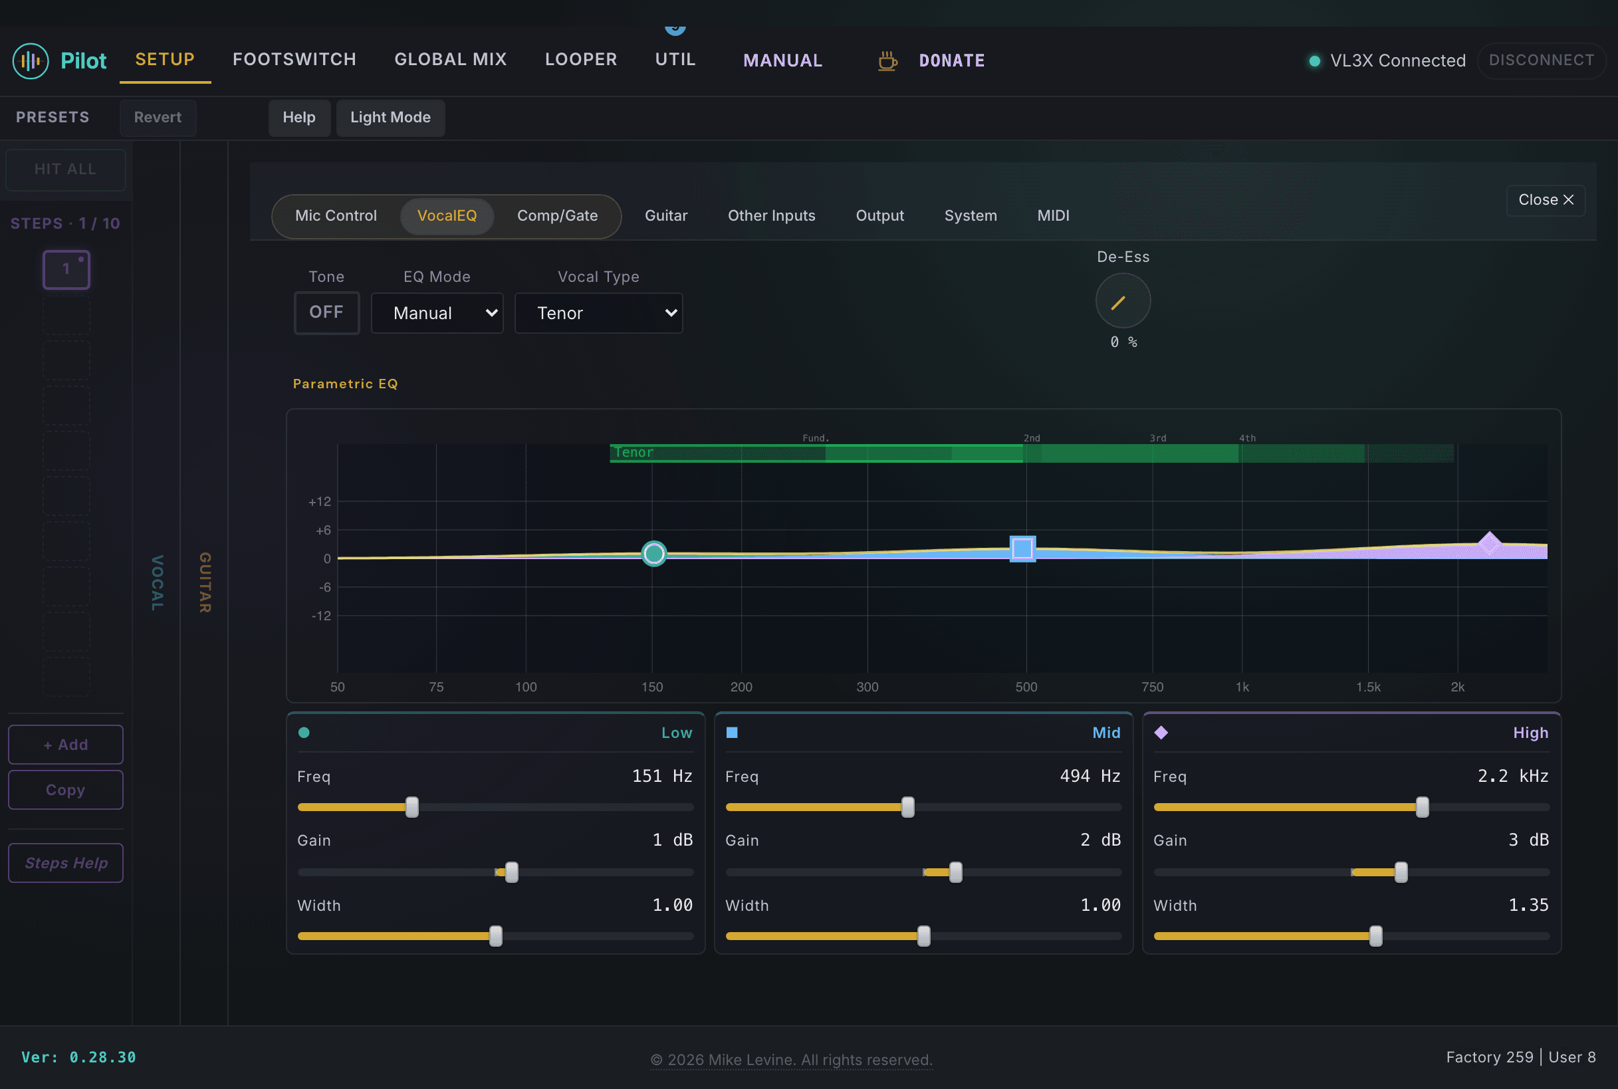Viewport: 1618px width, 1089px height.
Task: Click the Low Freq value 151 Hz
Action: click(x=663, y=777)
